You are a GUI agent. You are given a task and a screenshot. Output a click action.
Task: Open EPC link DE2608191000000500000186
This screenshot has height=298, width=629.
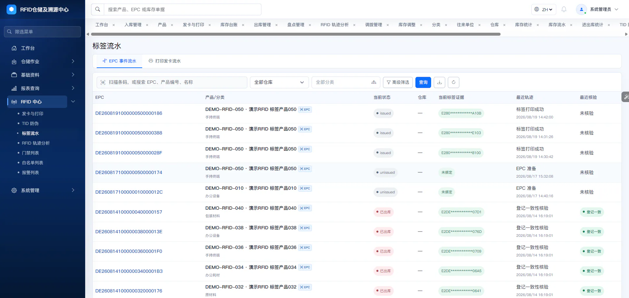[x=129, y=114]
